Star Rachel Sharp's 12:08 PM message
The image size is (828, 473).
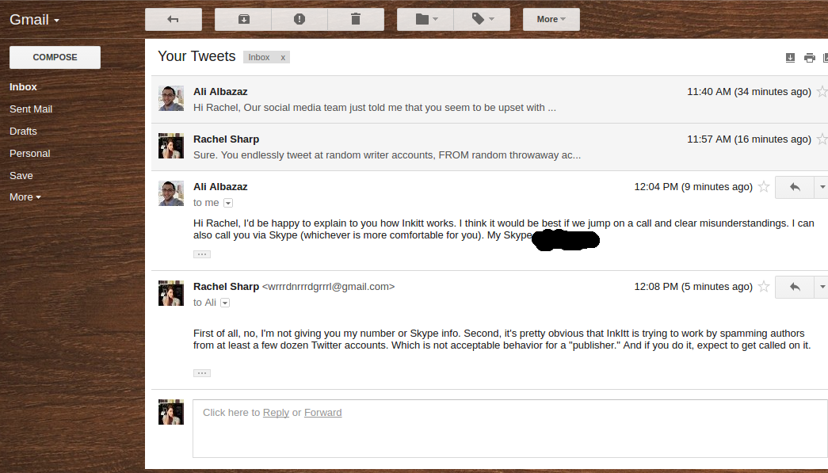pyautogui.click(x=763, y=286)
